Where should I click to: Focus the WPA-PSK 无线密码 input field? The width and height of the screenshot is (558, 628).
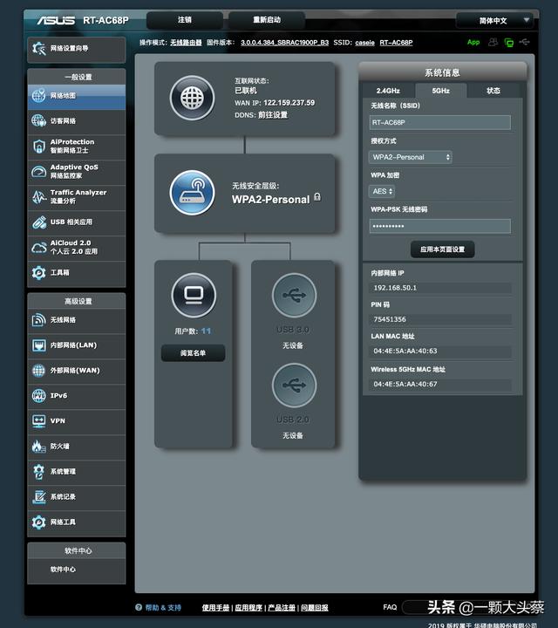pyautogui.click(x=440, y=226)
